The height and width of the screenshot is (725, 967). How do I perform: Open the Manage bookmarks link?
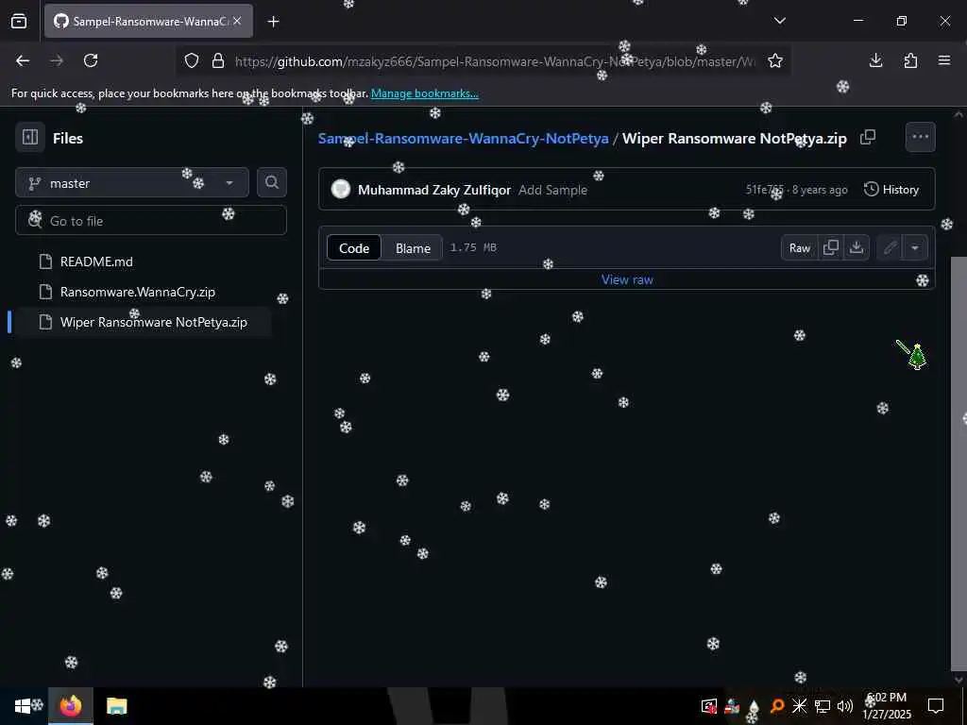(424, 93)
